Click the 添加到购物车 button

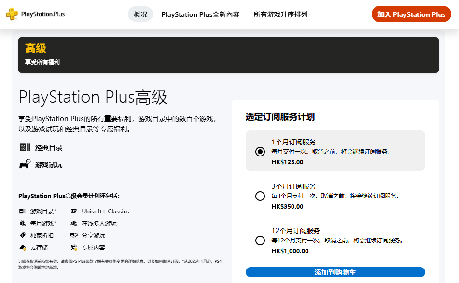pos(335,272)
